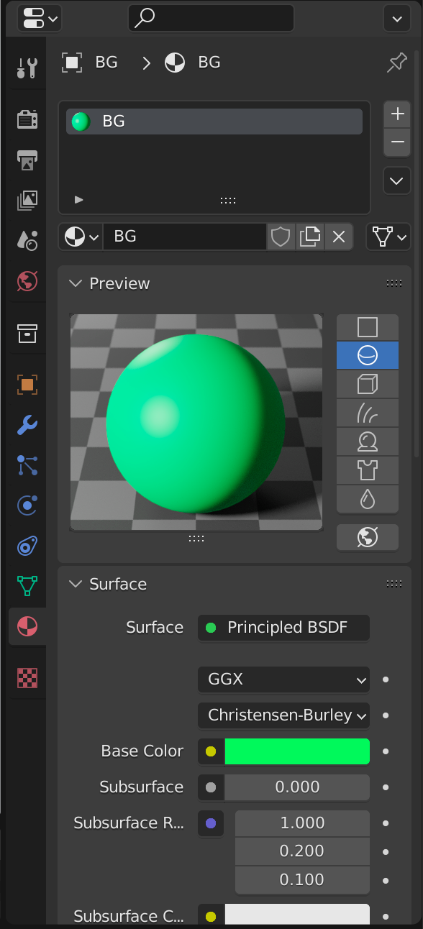This screenshot has height=929, width=423.
Task: Select the monkey head preview shape
Action: (x=368, y=441)
